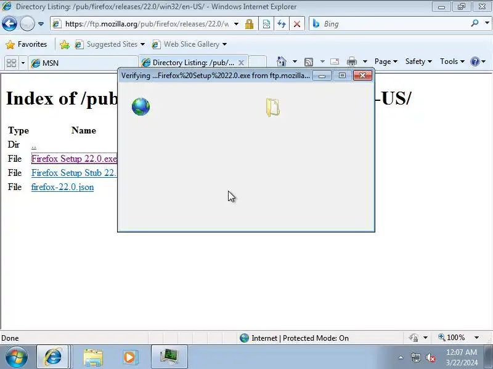Stop loading with the red X icon
This screenshot has height=369, width=493.
(297, 24)
